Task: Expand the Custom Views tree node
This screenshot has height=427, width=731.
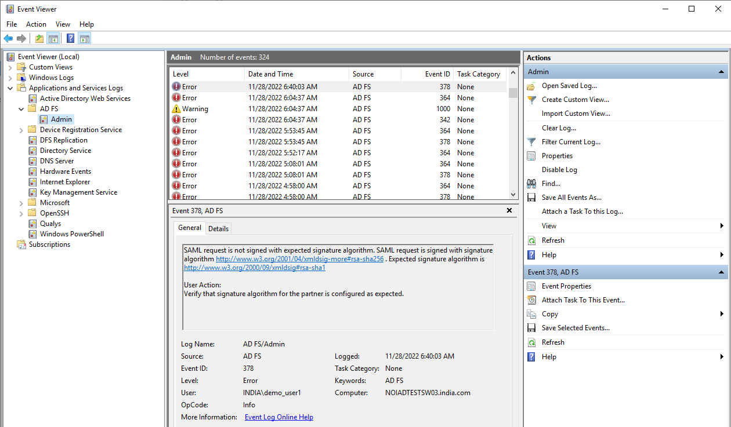Action: (10, 67)
